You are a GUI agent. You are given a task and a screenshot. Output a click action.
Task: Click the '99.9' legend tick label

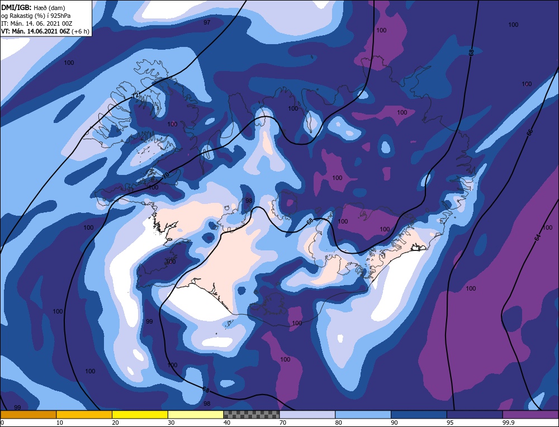tap(507, 423)
